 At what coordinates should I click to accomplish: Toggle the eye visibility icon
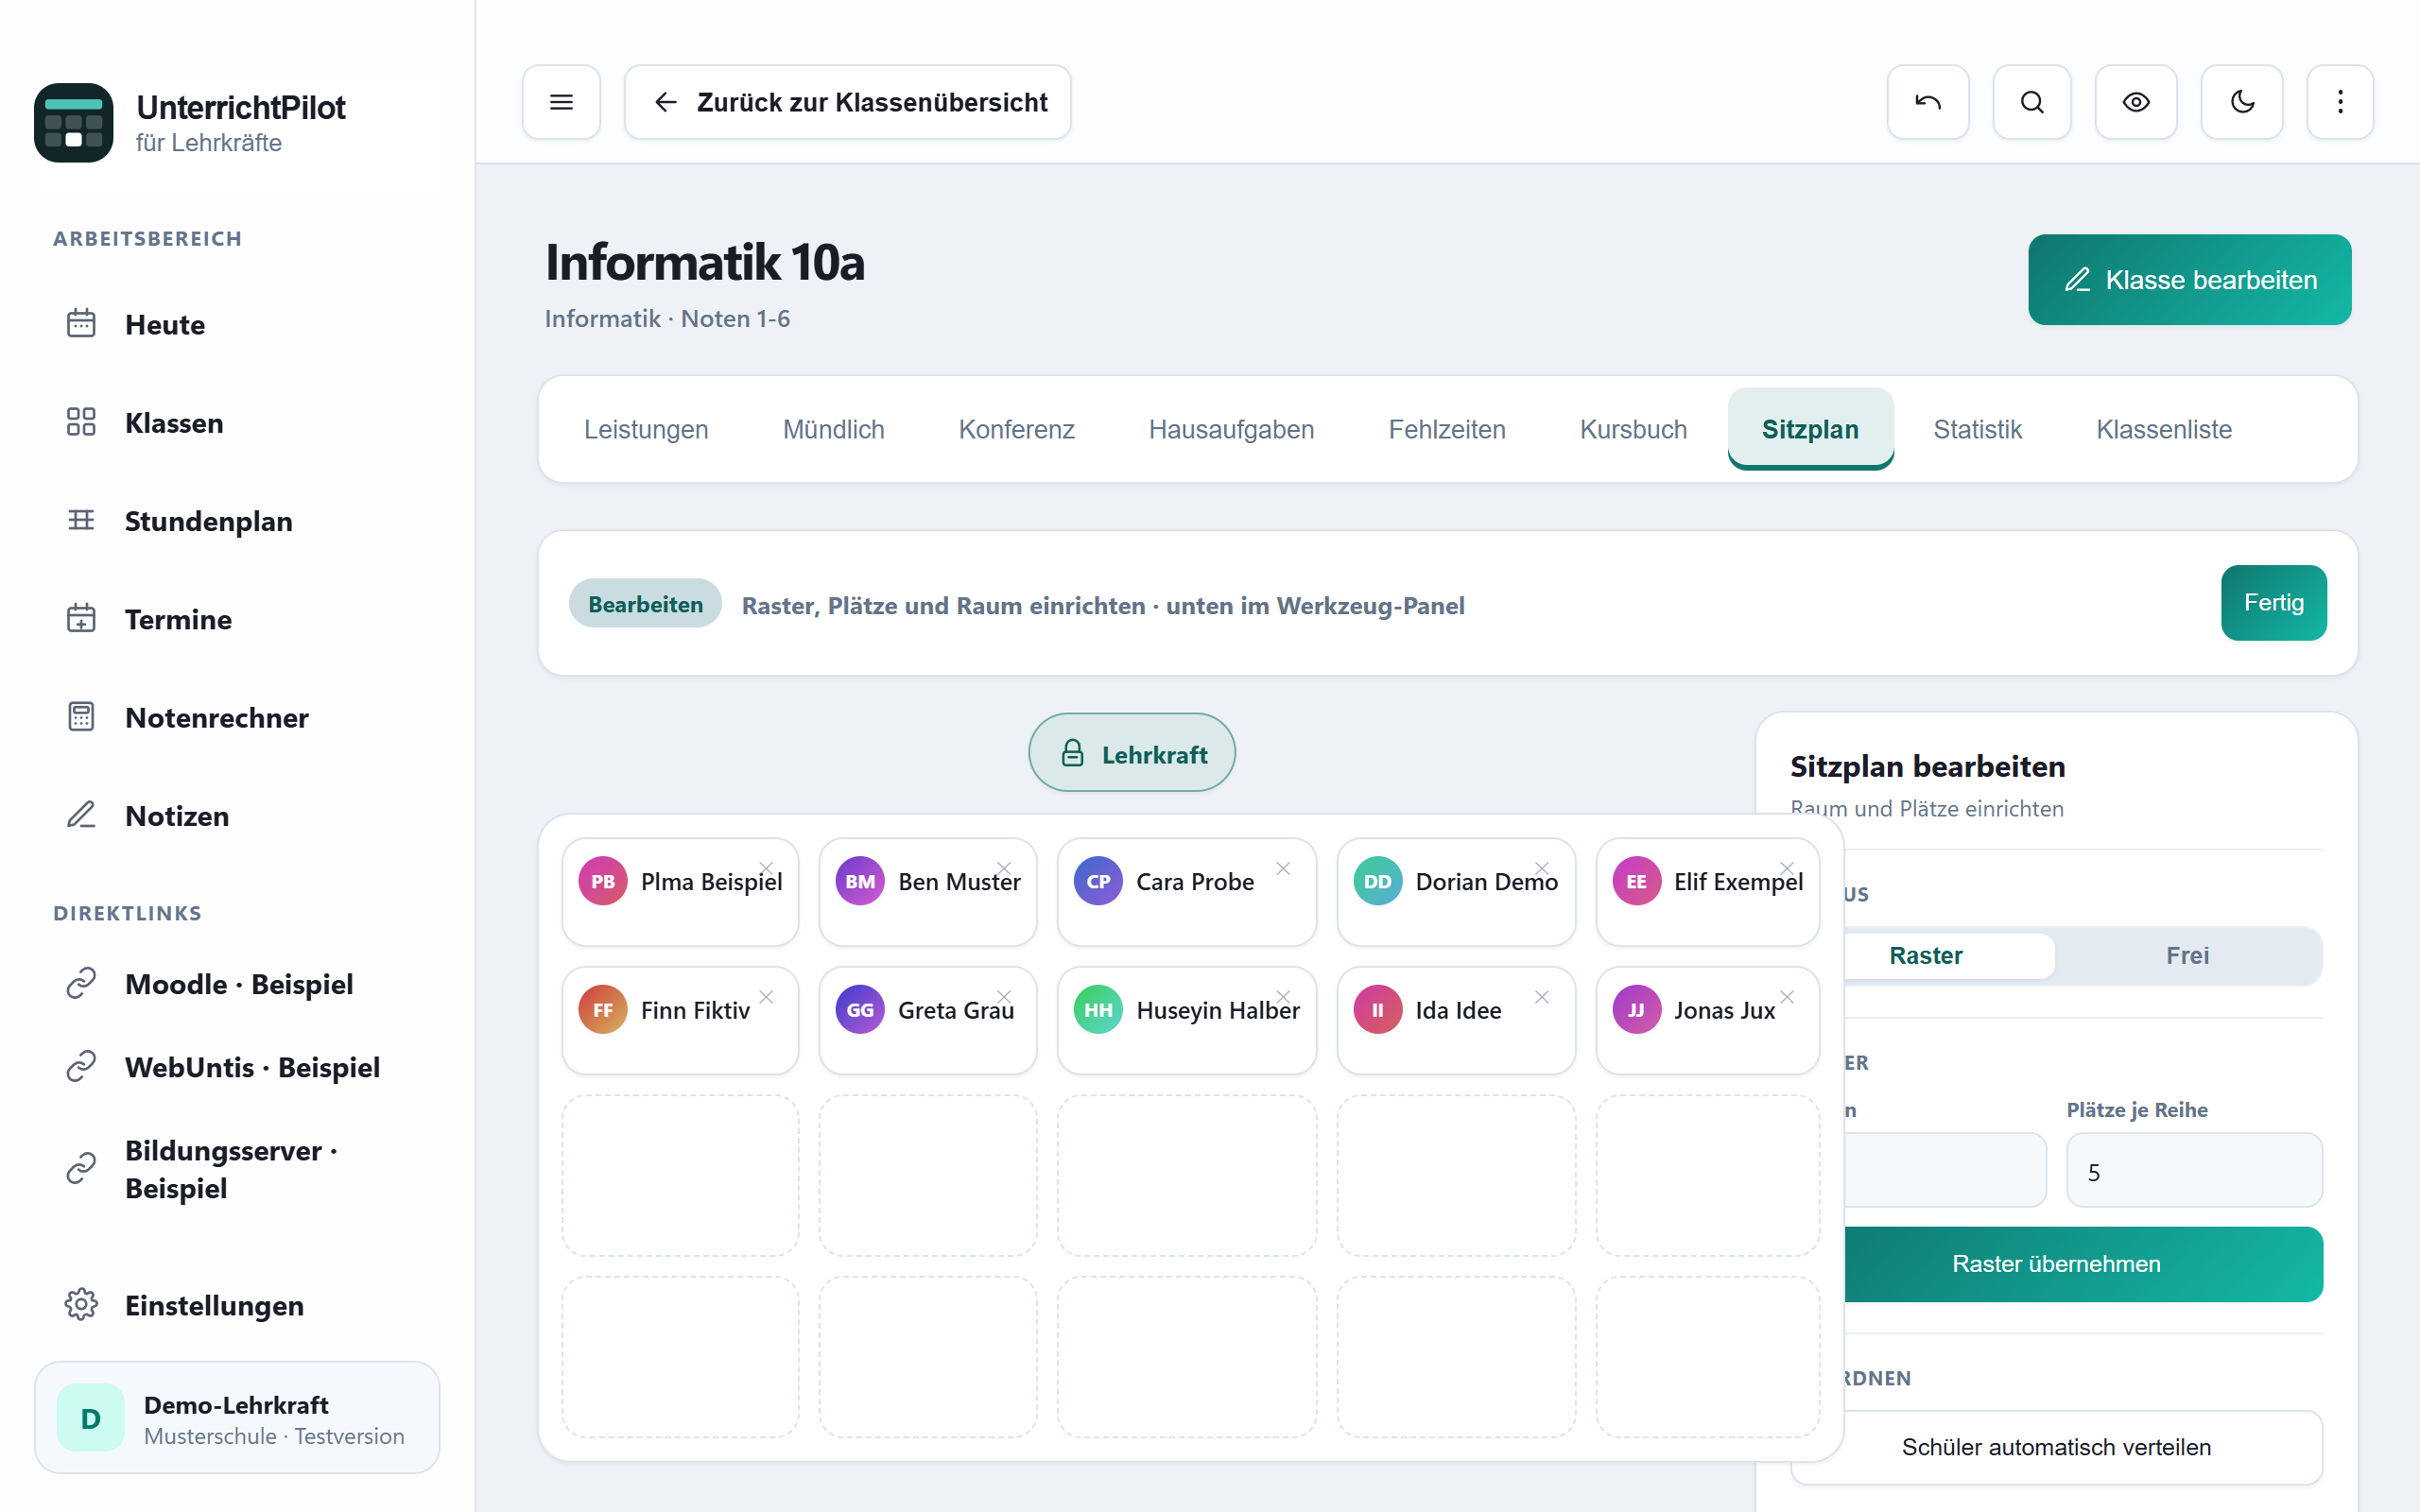(x=2136, y=102)
